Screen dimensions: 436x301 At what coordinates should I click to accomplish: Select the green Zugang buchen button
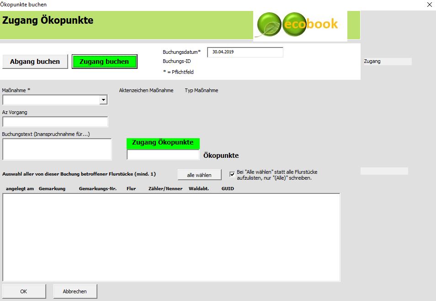click(104, 62)
